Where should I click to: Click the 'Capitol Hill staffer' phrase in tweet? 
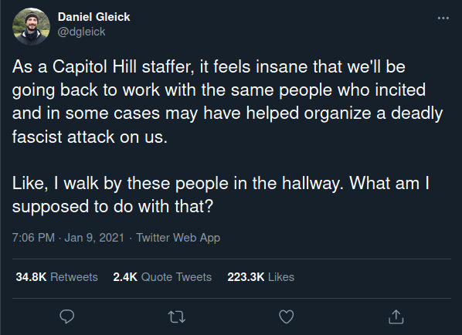[x=121, y=67]
